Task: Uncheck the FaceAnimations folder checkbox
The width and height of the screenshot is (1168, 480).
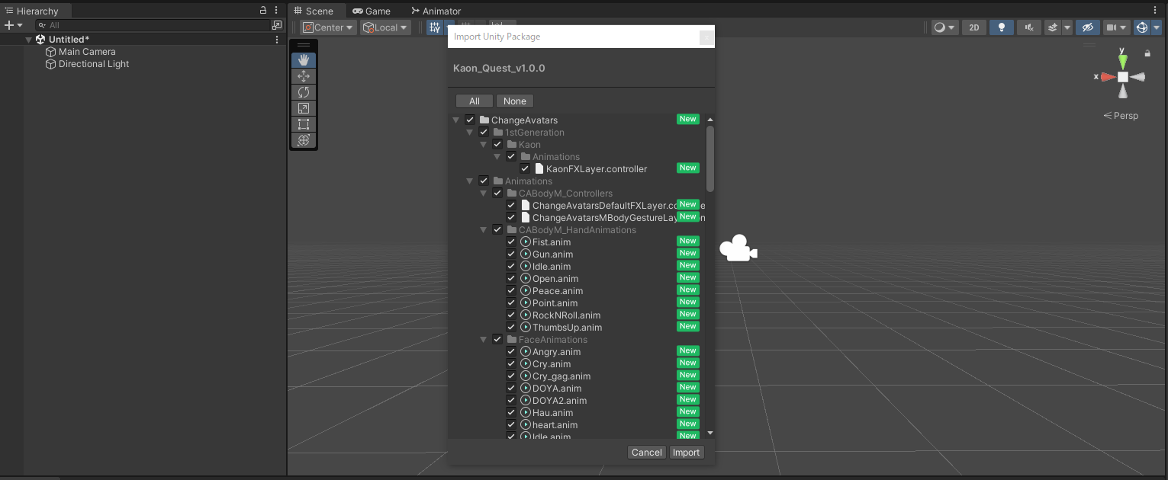Action: tap(497, 340)
